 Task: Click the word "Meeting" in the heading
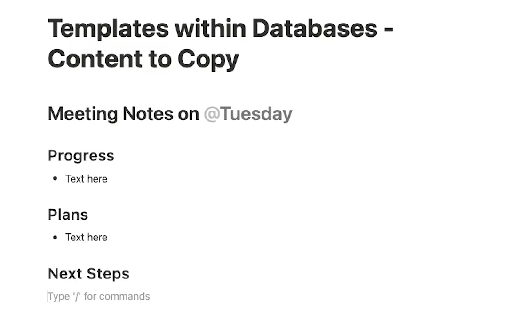pyautogui.click(x=83, y=114)
